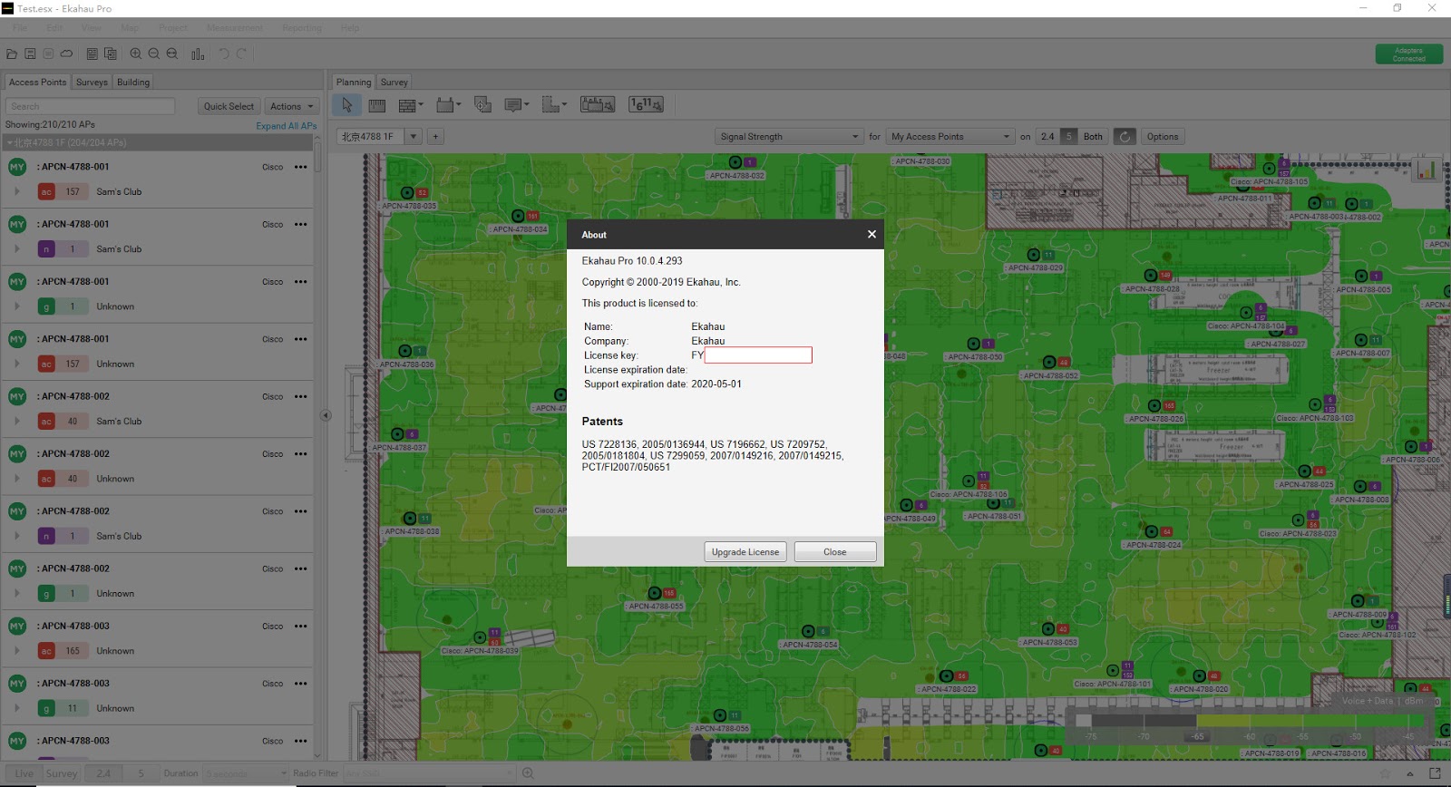Toggle the 5 GHz band button at top

point(1069,137)
